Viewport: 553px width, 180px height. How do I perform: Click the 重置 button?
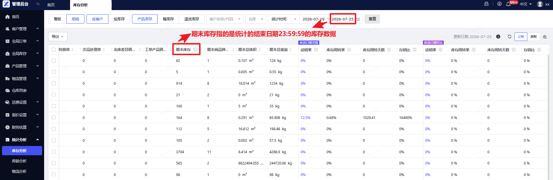click(x=372, y=19)
